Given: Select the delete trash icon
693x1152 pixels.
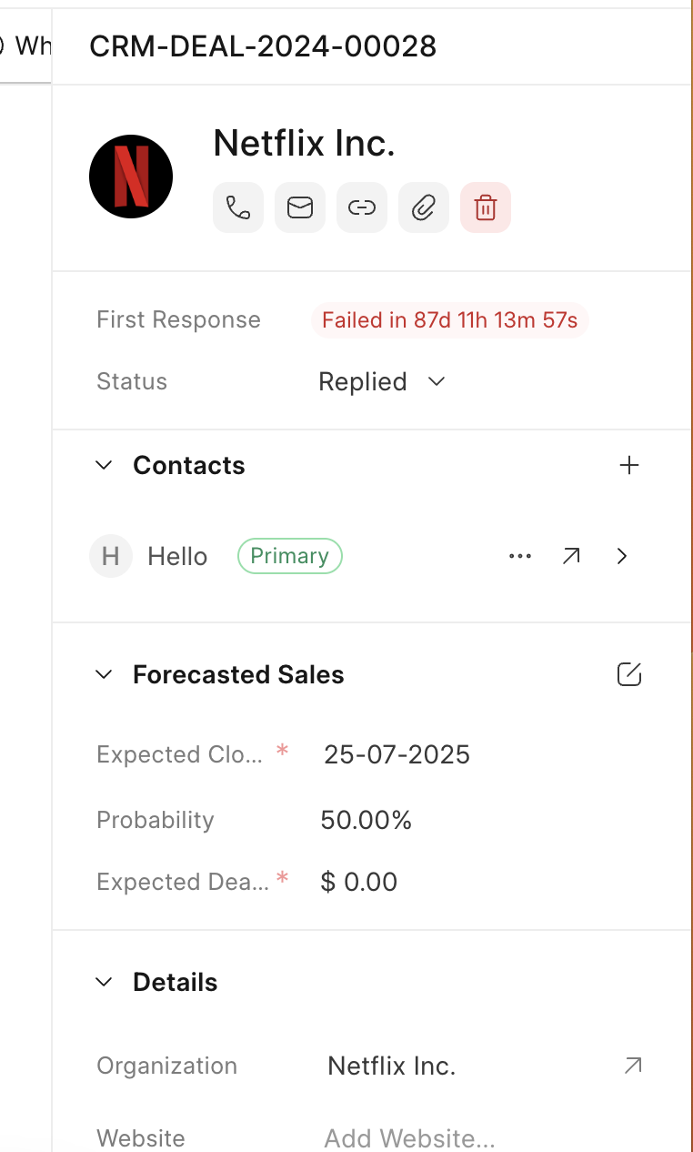Looking at the screenshot, I should [x=485, y=207].
